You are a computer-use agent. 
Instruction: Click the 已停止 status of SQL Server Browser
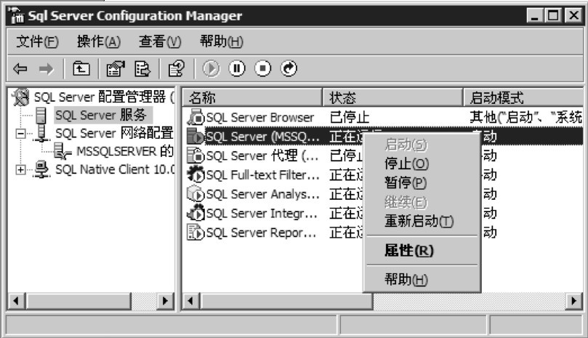(350, 118)
